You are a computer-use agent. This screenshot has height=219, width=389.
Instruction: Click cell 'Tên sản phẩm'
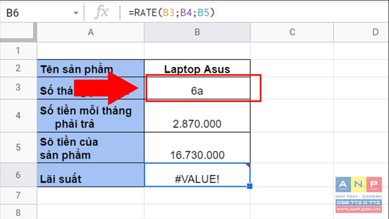click(90, 68)
